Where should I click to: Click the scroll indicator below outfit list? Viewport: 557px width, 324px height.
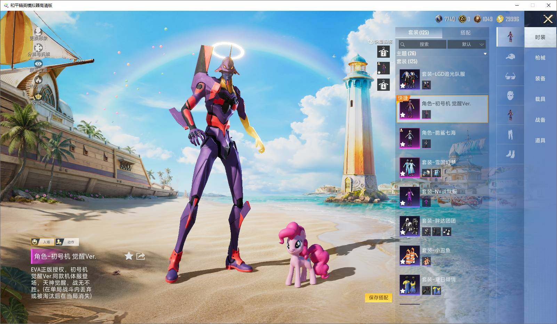tap(410, 304)
